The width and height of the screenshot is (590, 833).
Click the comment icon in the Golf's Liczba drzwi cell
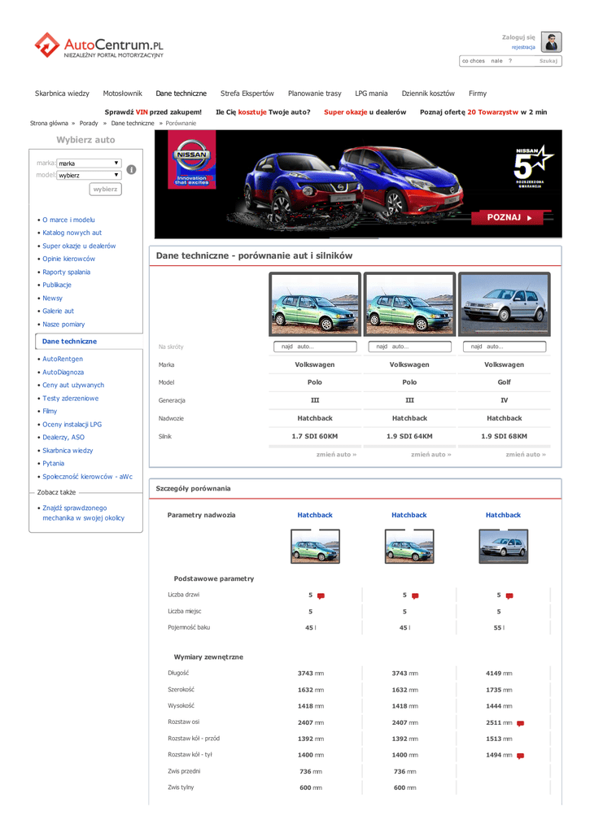[509, 595]
